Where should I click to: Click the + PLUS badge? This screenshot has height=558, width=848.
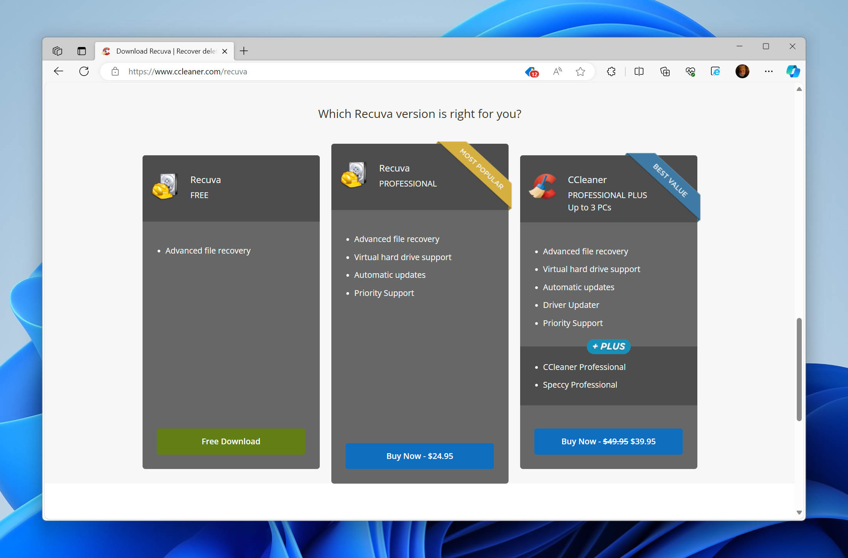point(609,346)
